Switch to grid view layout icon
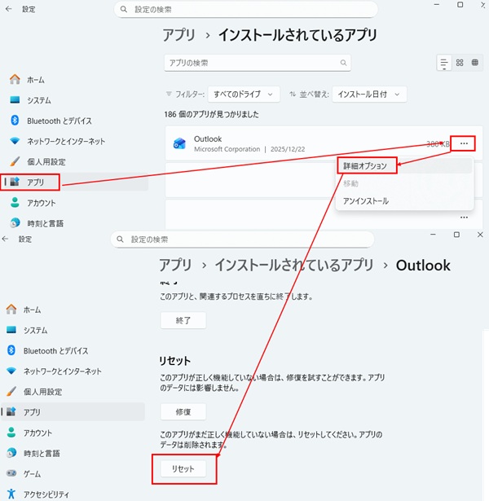 (460, 63)
